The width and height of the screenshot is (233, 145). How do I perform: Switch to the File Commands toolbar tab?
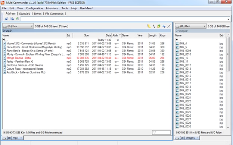tap(54, 14)
